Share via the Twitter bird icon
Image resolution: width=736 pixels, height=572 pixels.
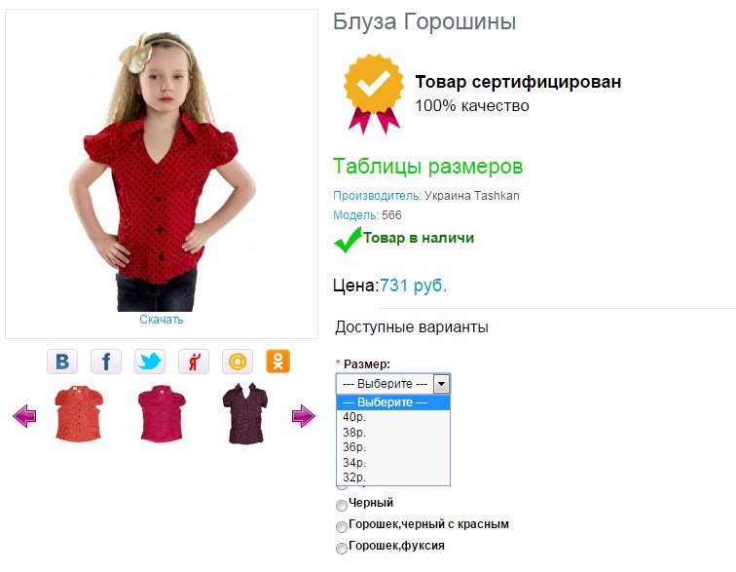150,362
